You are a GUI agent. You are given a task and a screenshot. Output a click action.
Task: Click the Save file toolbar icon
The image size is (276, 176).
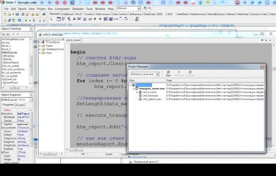pos(17,14)
